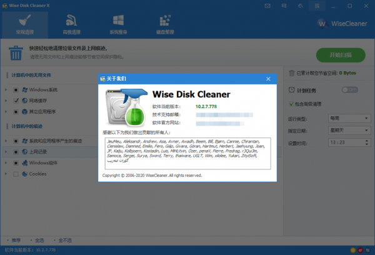Expand the Windows系统 tree node
The image size is (375, 255).
click(6, 90)
